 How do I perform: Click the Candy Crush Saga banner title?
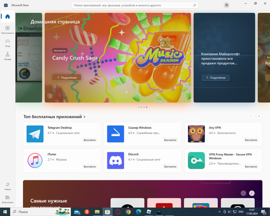click(75, 58)
